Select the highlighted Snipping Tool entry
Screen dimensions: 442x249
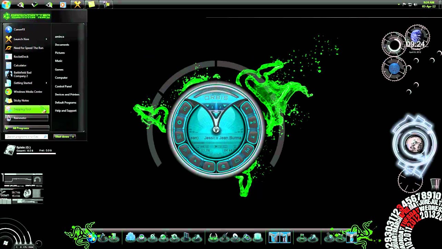27,109
